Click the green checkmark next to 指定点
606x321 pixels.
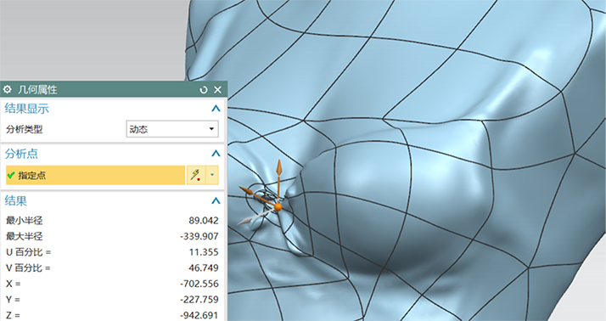click(11, 176)
